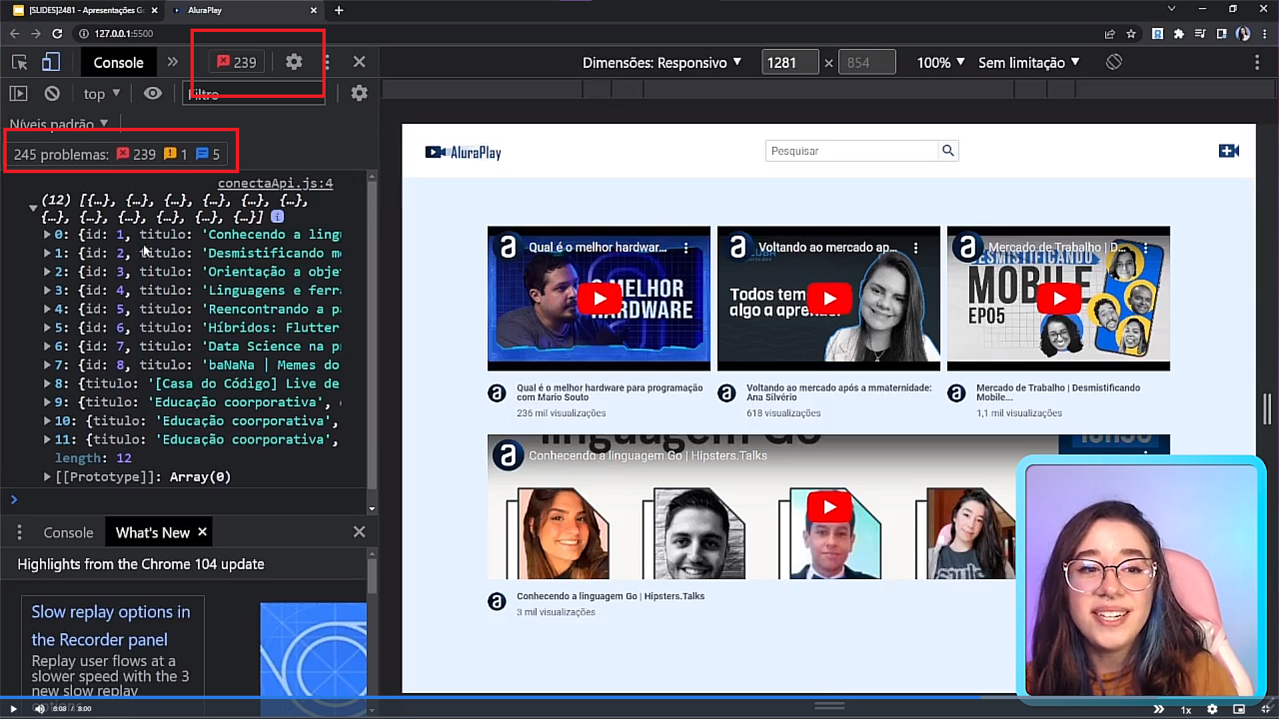1279x719 pixels.
Task: Focus the Pesquisar search field
Action: tap(851, 151)
